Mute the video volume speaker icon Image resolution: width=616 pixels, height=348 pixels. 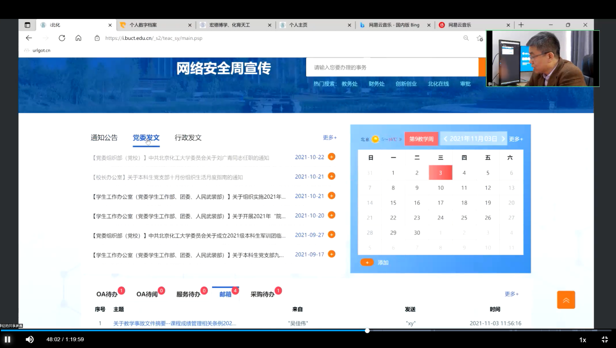[x=30, y=340]
